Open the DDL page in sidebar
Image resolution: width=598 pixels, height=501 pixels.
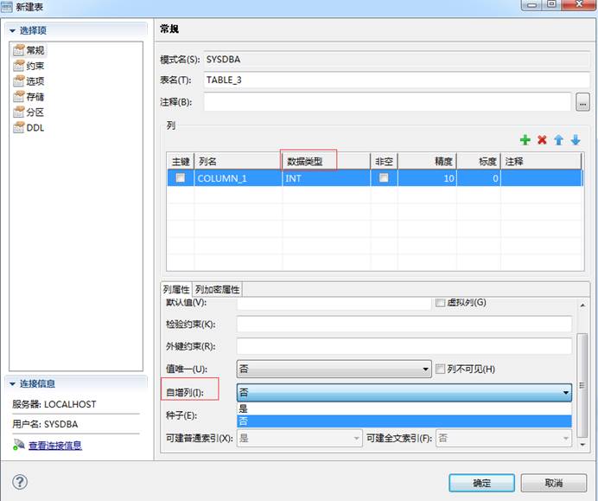(29, 127)
